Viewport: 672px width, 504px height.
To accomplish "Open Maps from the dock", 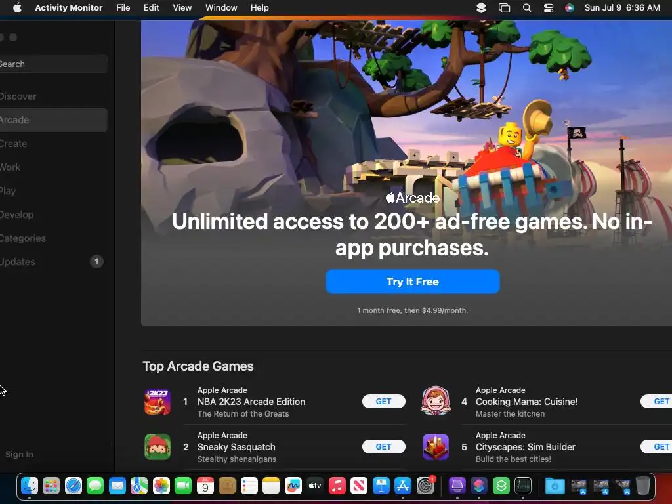I will click(x=139, y=486).
